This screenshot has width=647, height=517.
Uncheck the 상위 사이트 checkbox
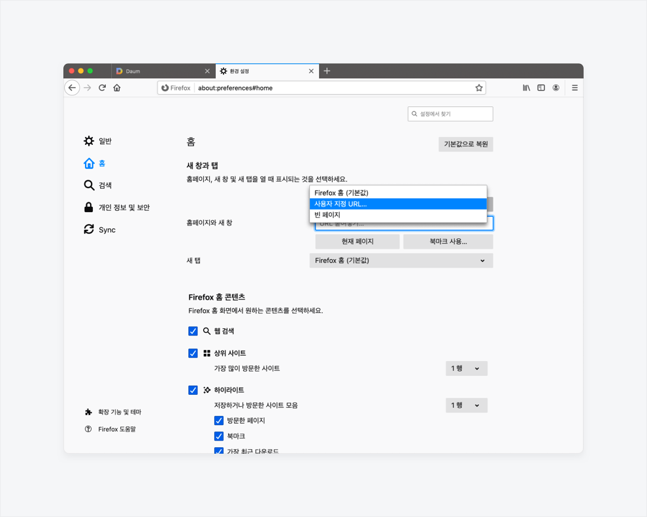(193, 353)
